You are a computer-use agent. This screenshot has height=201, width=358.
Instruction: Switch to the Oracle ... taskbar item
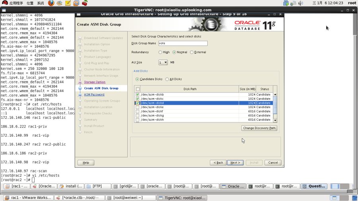(233, 186)
